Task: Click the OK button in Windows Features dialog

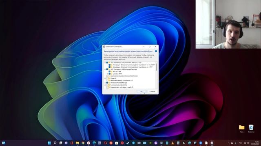Action: coord(142,92)
